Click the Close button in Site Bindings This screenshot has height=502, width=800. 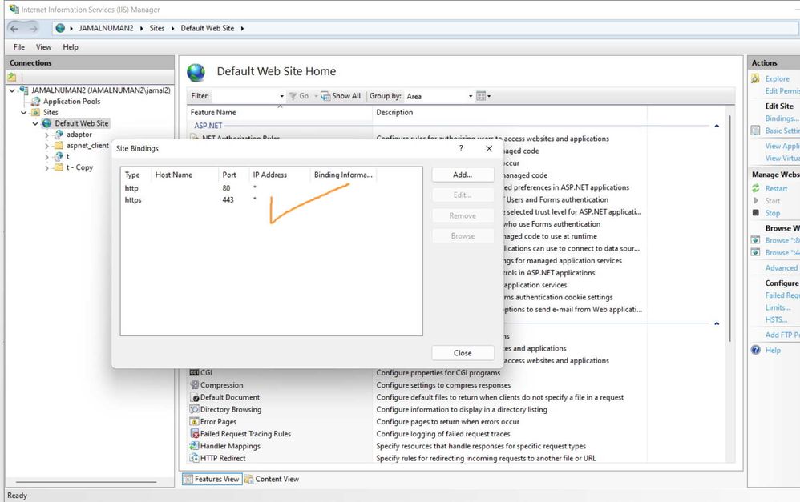(463, 353)
